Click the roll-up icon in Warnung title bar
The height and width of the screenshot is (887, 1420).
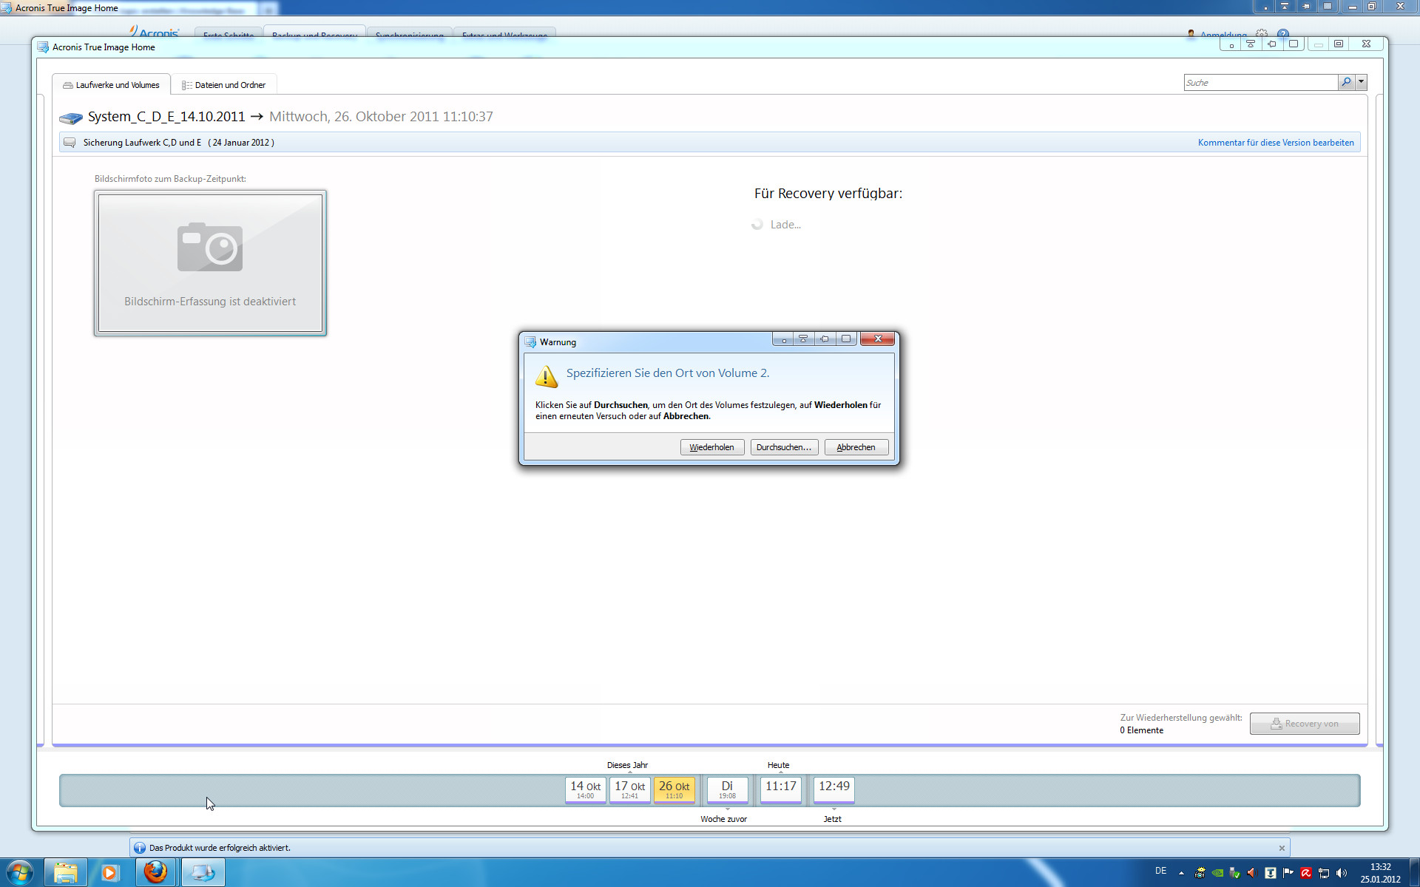pyautogui.click(x=803, y=339)
